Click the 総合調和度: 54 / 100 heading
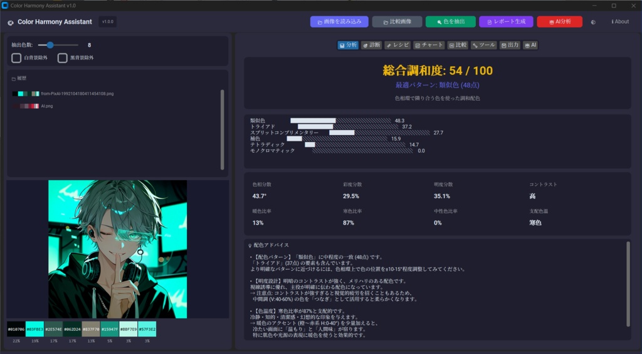This screenshot has height=354, width=642. pyautogui.click(x=438, y=71)
